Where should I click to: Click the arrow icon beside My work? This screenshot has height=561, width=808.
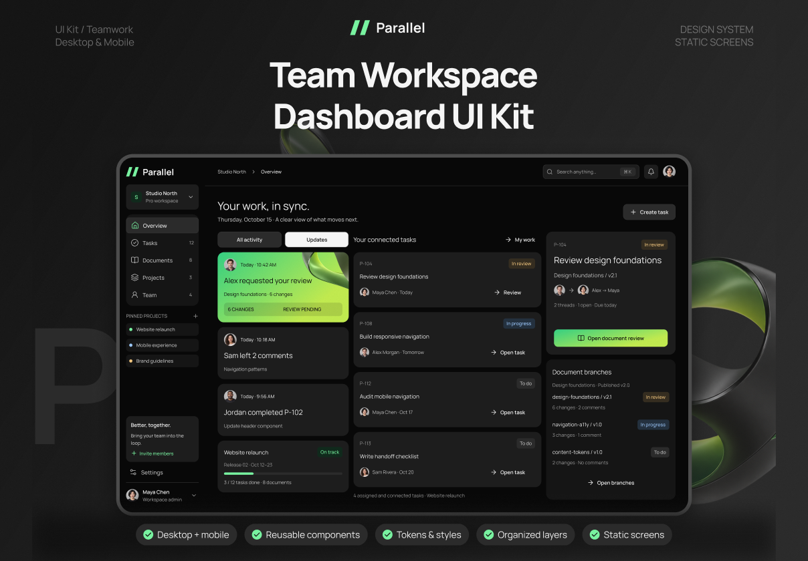pyautogui.click(x=508, y=240)
